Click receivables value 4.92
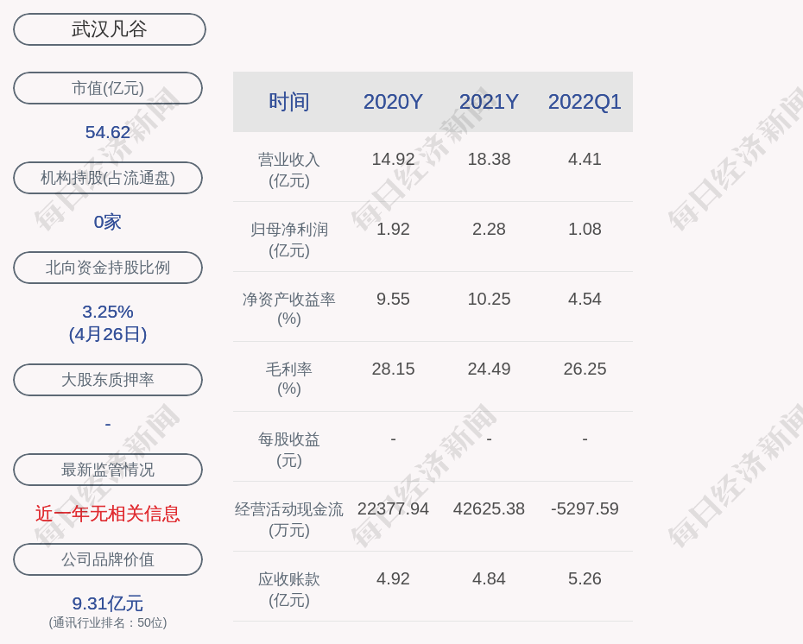The image size is (803, 644). pyautogui.click(x=393, y=578)
